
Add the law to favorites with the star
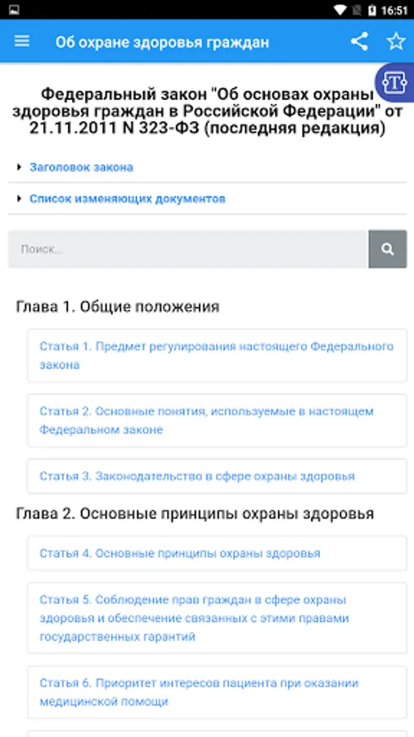[x=396, y=42]
